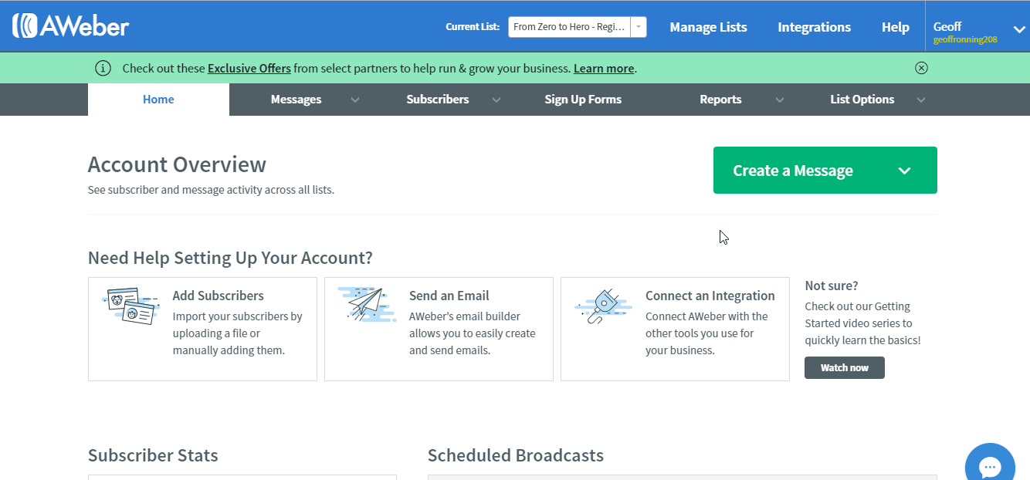Click the Scheduled Broadcasts heading
The image size is (1030, 480).
(516, 455)
